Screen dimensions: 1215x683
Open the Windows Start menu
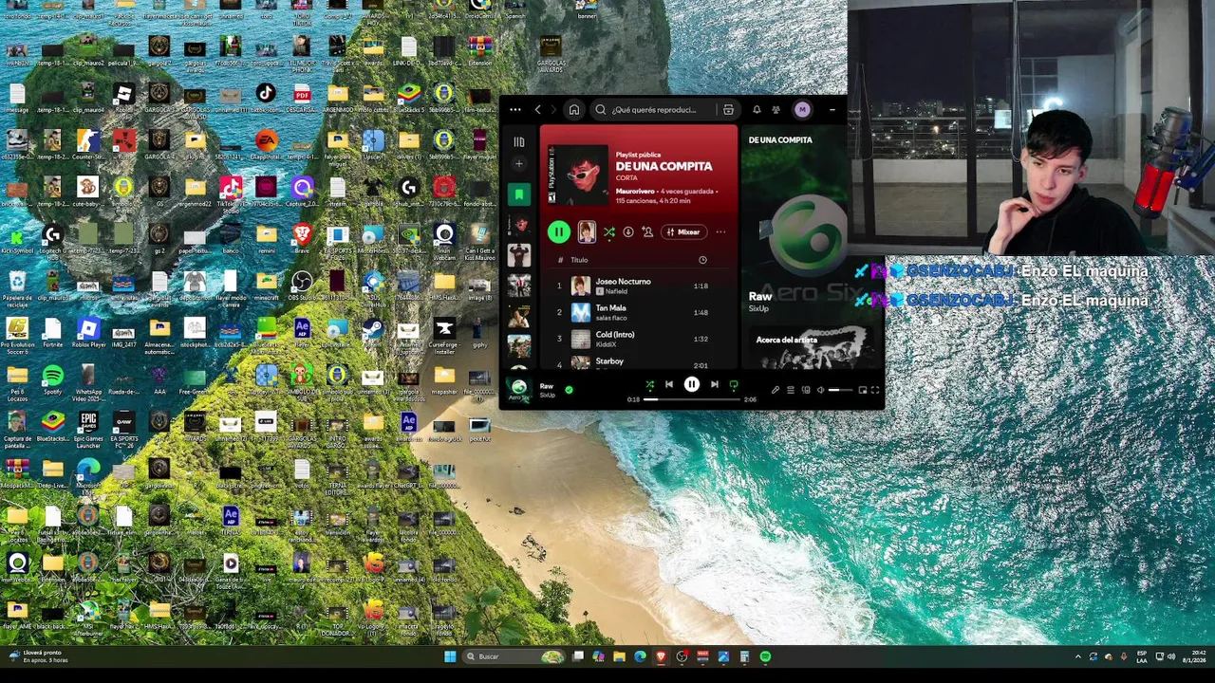[x=449, y=656]
